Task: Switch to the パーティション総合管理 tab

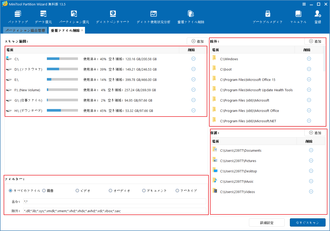Action: click(25, 30)
